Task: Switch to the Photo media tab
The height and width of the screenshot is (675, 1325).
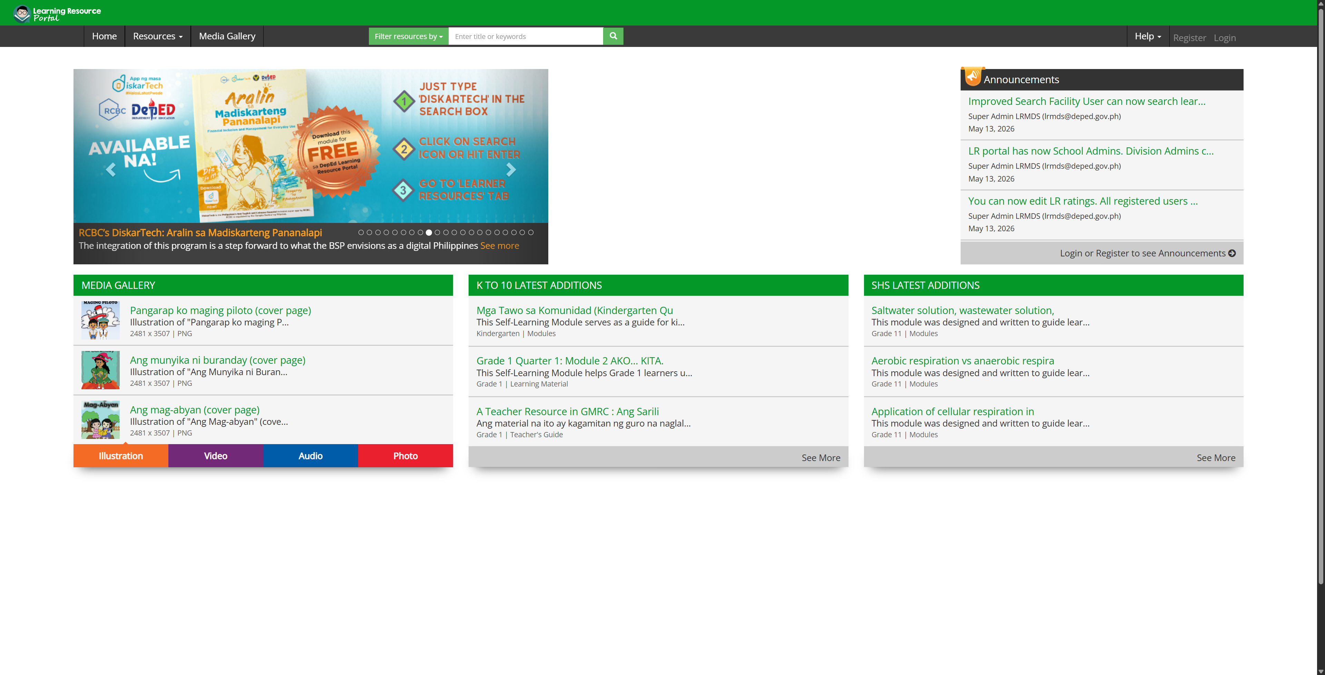Action: tap(405, 456)
